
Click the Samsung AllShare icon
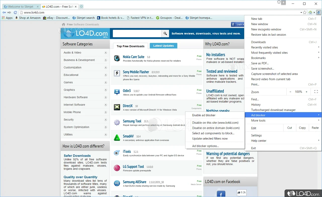pos(117,183)
